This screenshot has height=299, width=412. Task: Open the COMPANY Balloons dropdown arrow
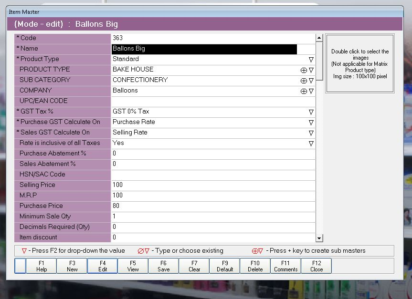311,92
